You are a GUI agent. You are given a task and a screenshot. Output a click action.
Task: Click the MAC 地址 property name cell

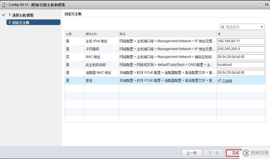click(x=93, y=57)
